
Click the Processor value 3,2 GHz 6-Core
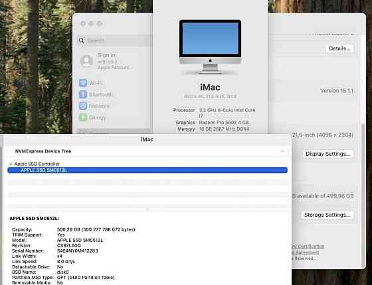227,113
